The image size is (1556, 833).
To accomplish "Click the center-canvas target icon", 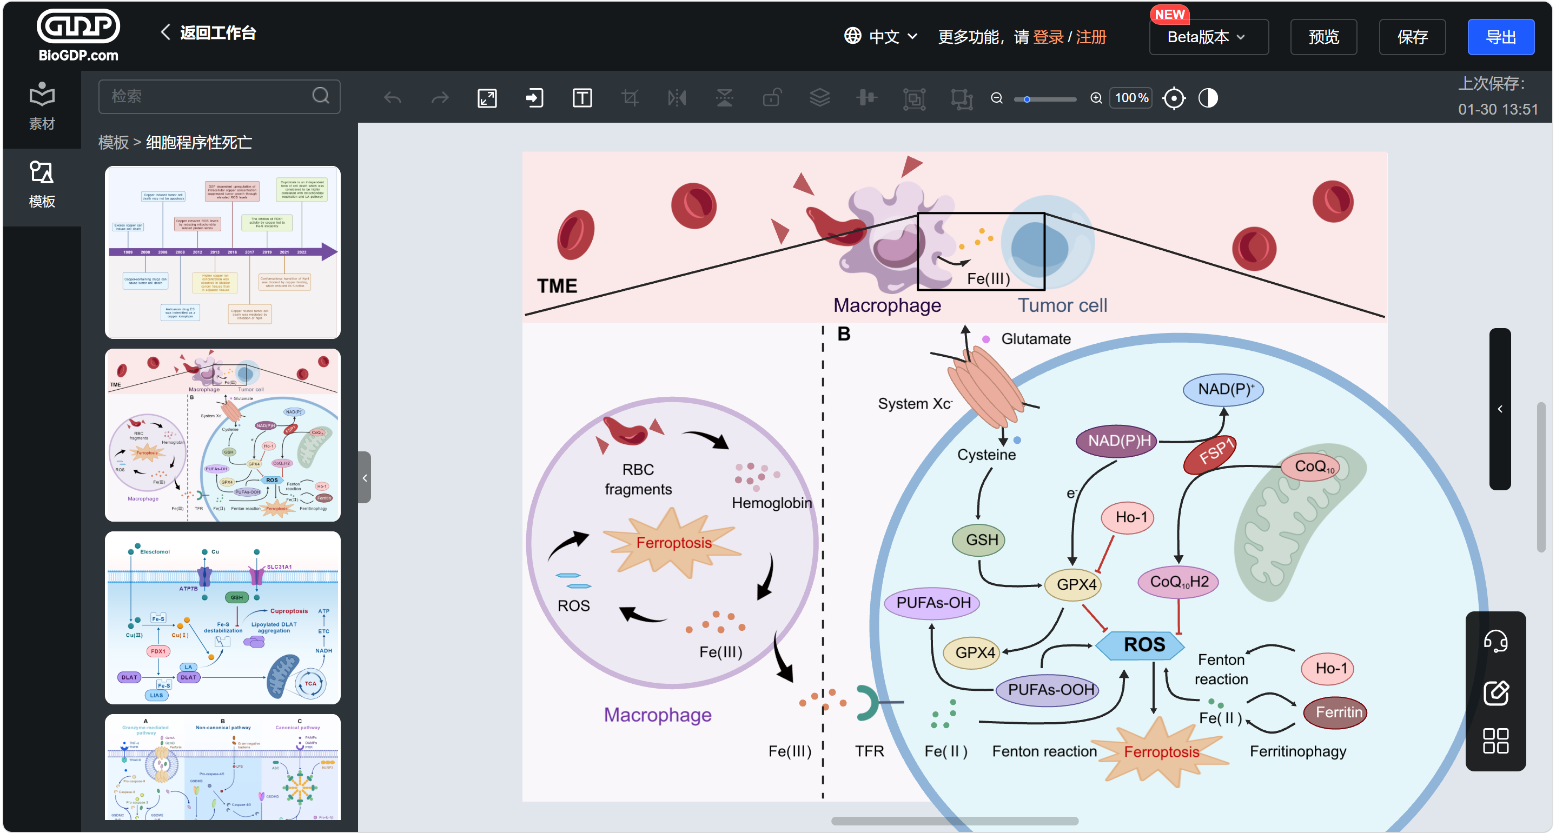I will click(1174, 98).
